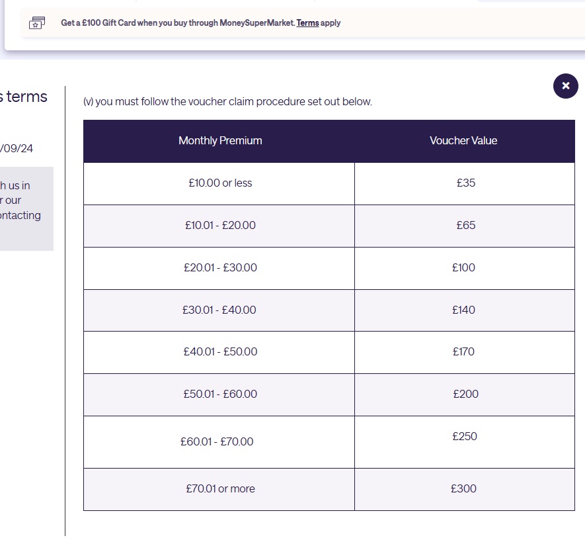Click the voucher claim procedure sentence
This screenshot has width=585, height=550.
[x=227, y=102]
